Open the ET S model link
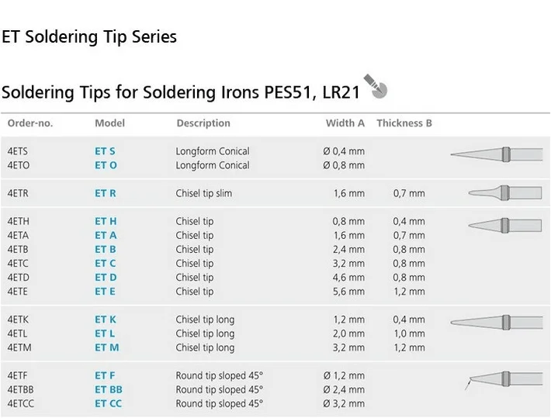Viewport: 551px width, 418px height. tap(105, 151)
